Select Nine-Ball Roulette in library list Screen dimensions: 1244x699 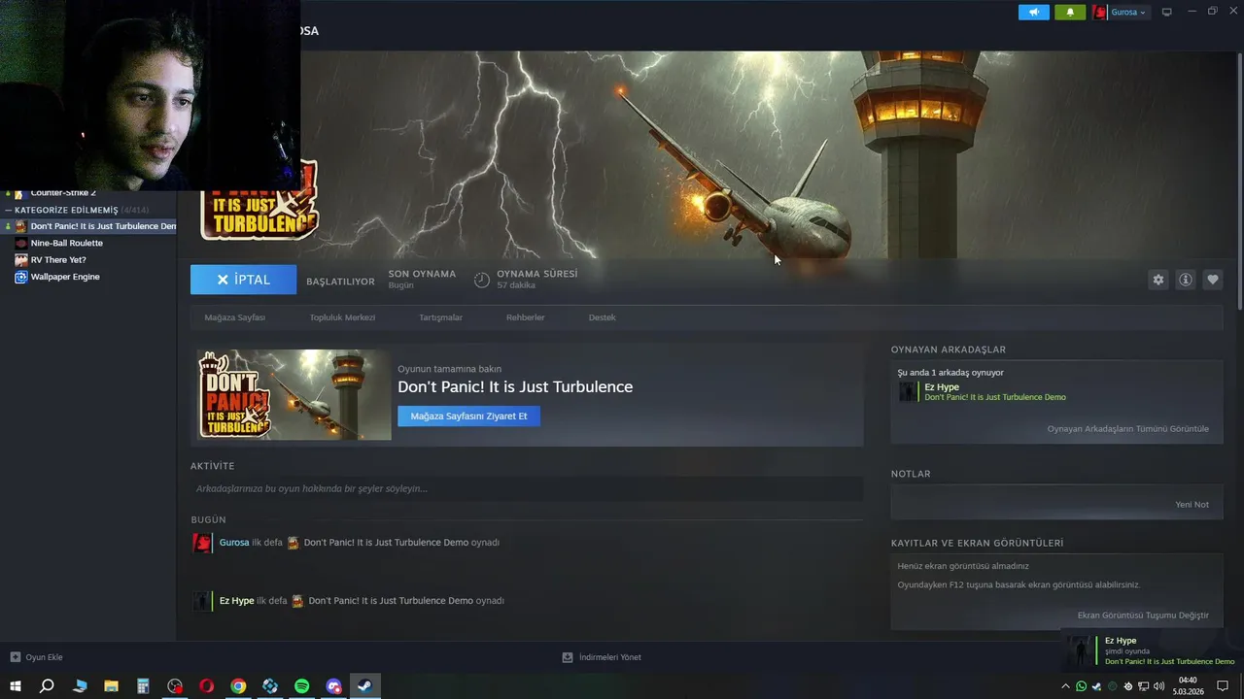(x=66, y=243)
